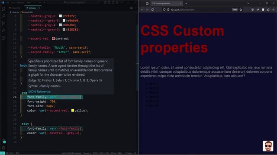Open the Pocket save icon in Firefox
277x155 pixels.
252,9
